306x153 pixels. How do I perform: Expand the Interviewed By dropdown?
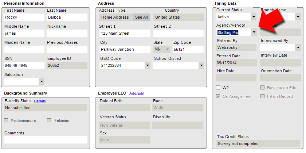(298, 47)
